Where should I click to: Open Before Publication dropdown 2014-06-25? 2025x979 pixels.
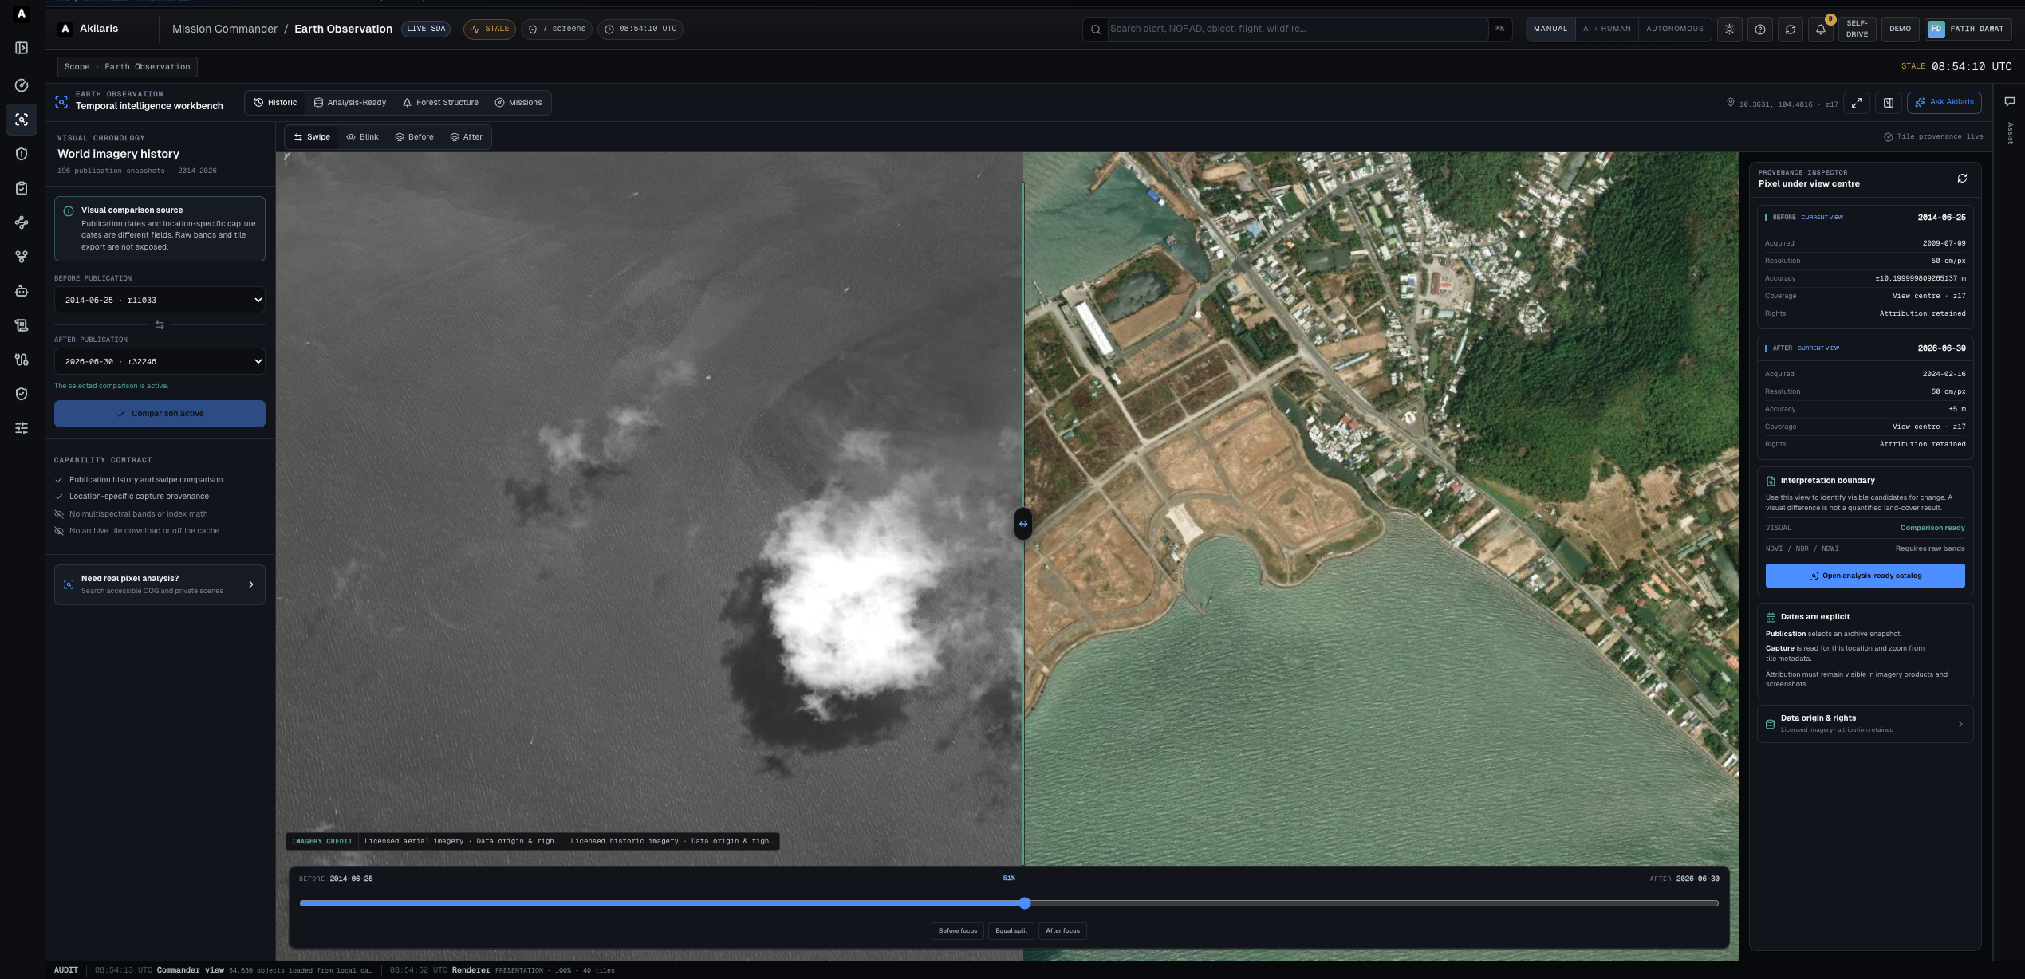coord(160,301)
